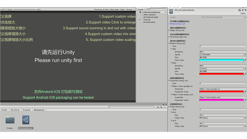Collapse the 7.VideoEmojiDemo scene in Hierarchy
Viewport: 247px width, 139px height.
click(138, 12)
